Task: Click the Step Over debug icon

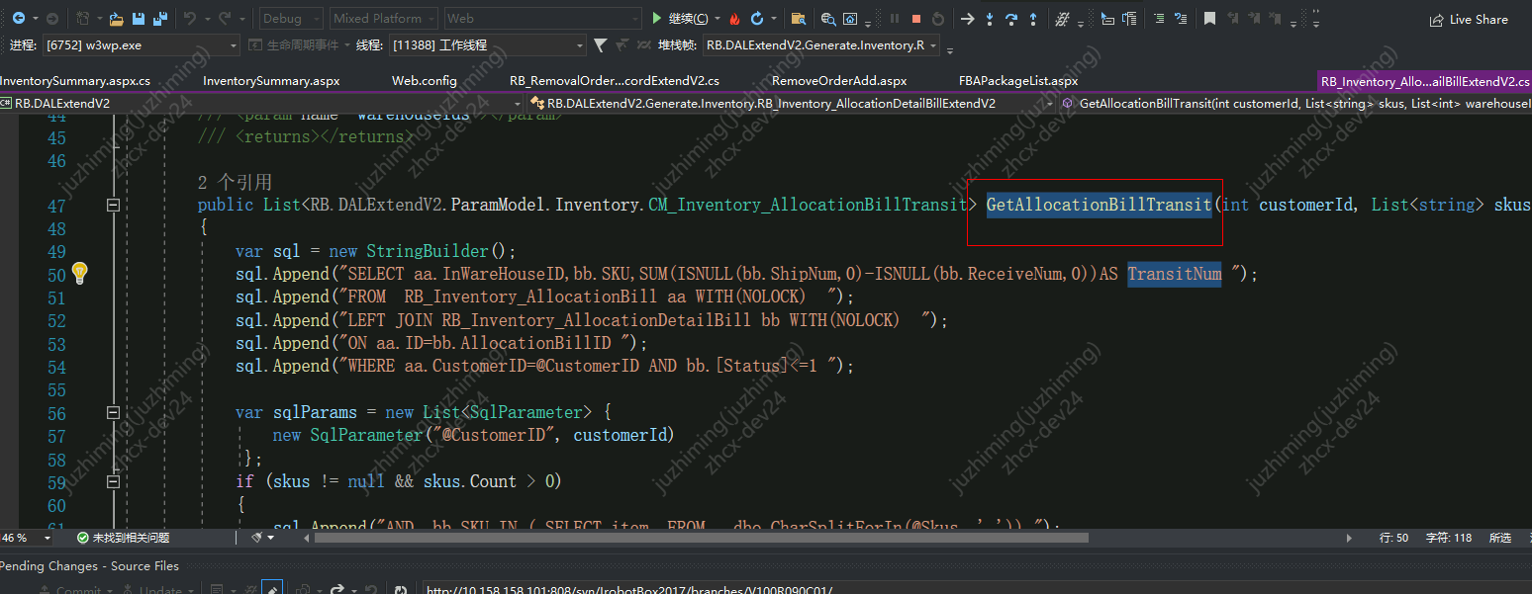Action: (1011, 19)
